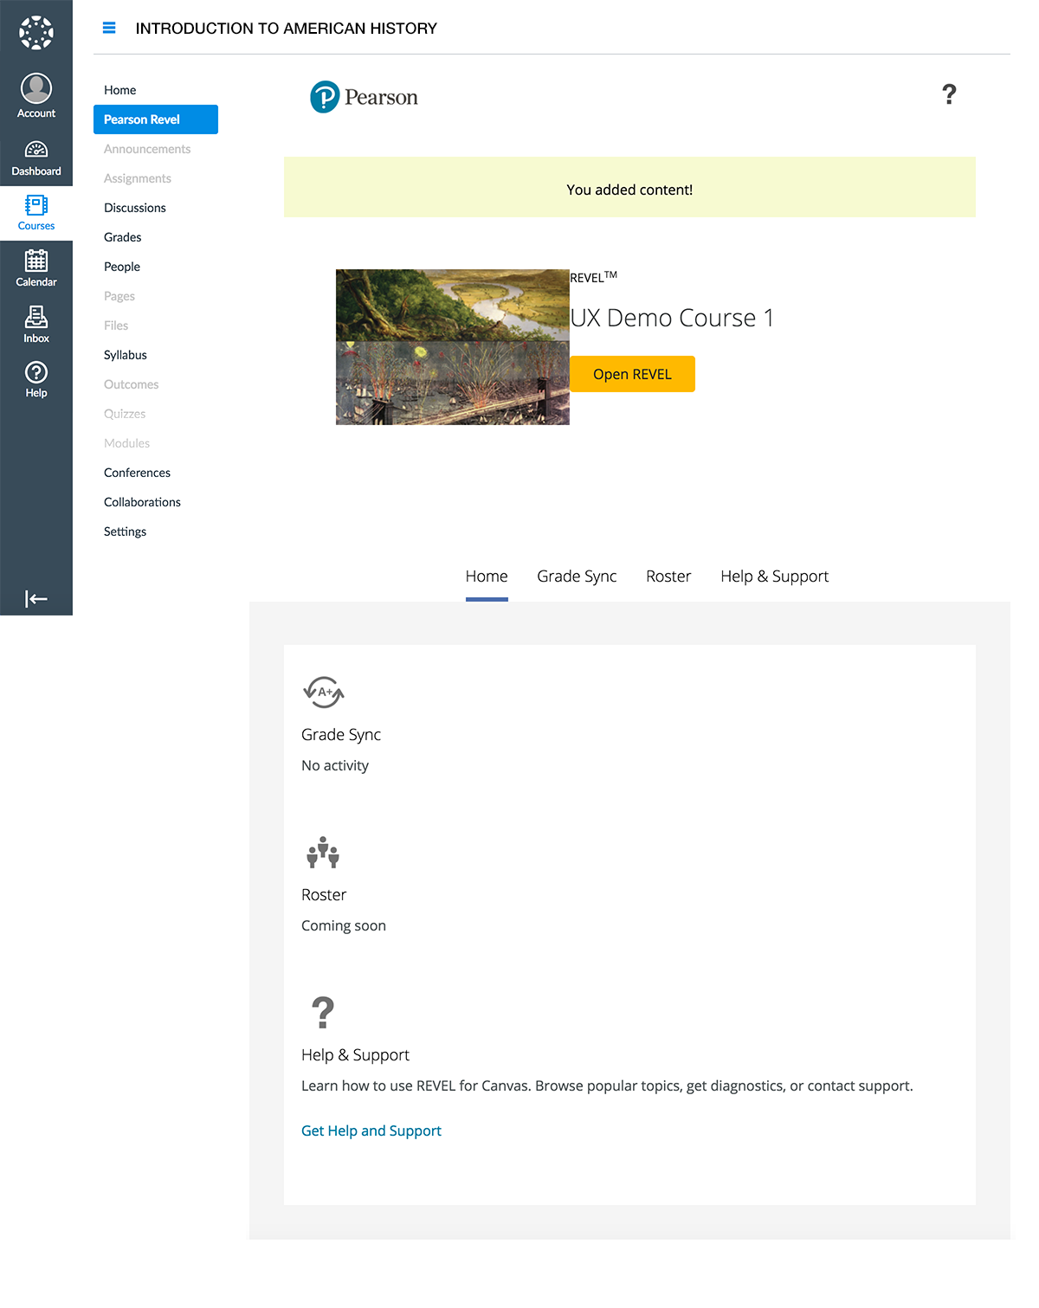Open Discussions in the course menu
The height and width of the screenshot is (1308, 1039).
(x=135, y=208)
